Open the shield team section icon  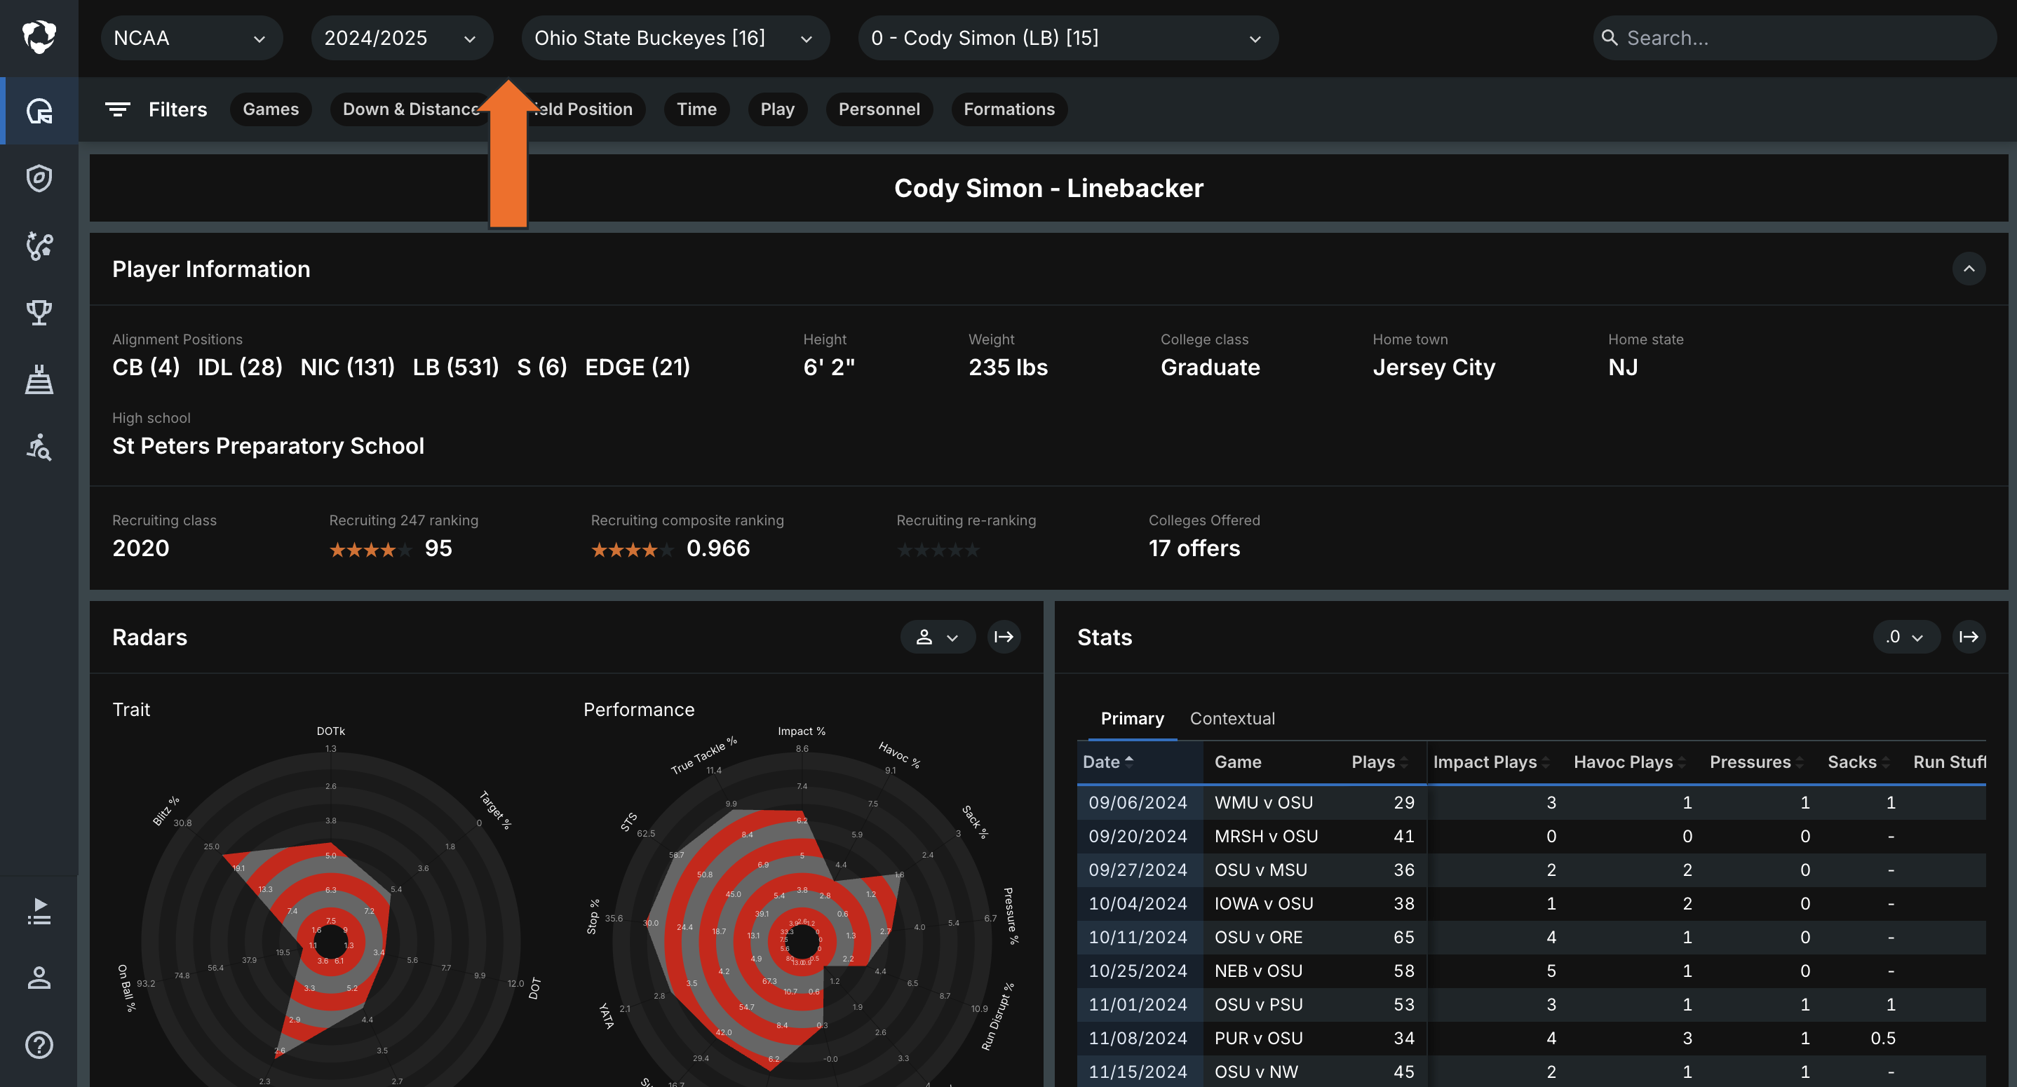coord(39,177)
